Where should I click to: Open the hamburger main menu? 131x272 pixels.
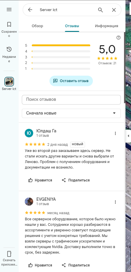click(x=9, y=10)
